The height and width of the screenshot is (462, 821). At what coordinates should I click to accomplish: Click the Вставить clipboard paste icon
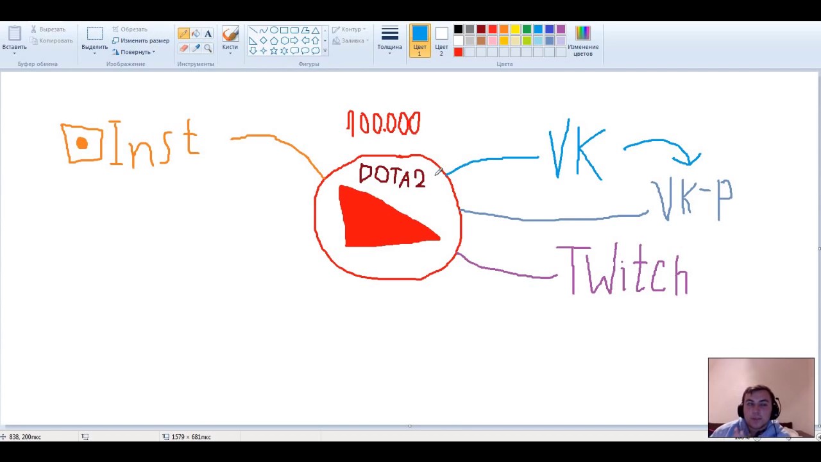(x=14, y=33)
